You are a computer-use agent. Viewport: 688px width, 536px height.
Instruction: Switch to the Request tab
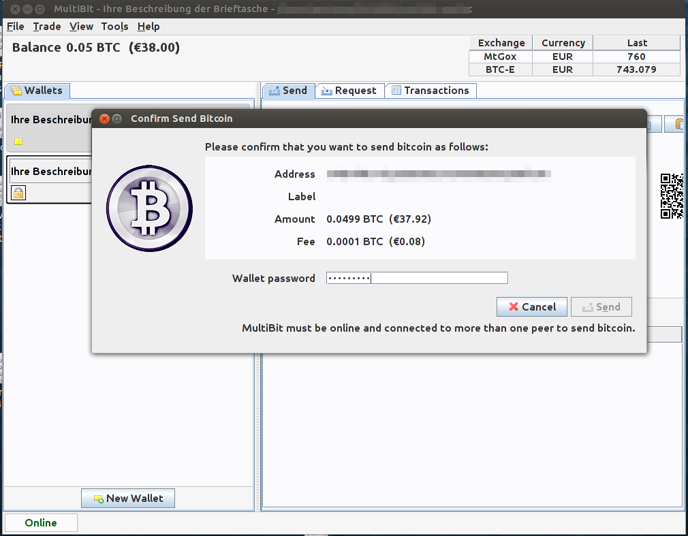[349, 91]
